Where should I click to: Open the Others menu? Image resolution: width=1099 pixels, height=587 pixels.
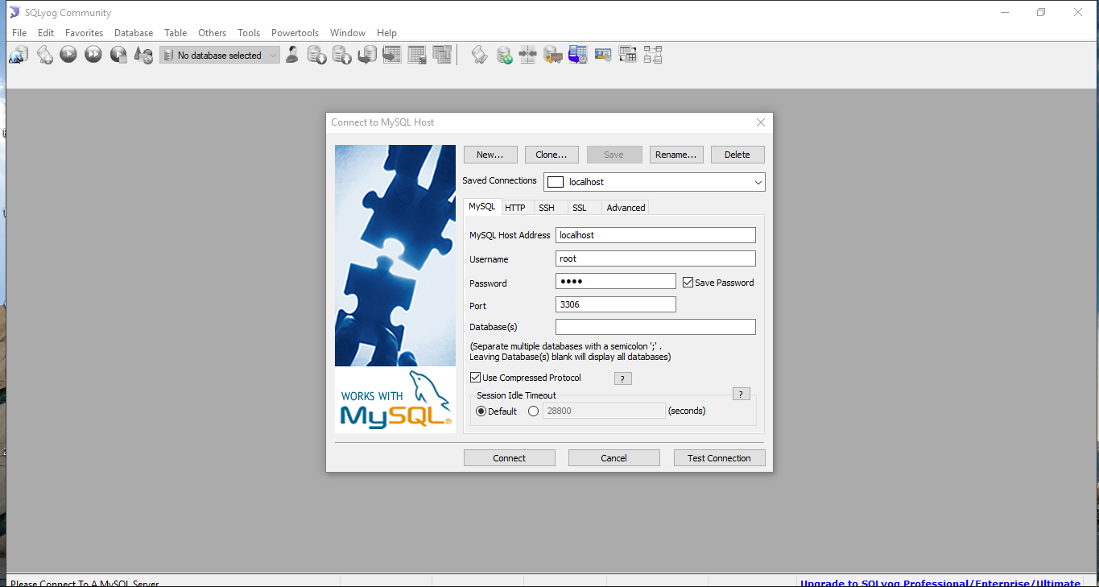click(x=212, y=33)
